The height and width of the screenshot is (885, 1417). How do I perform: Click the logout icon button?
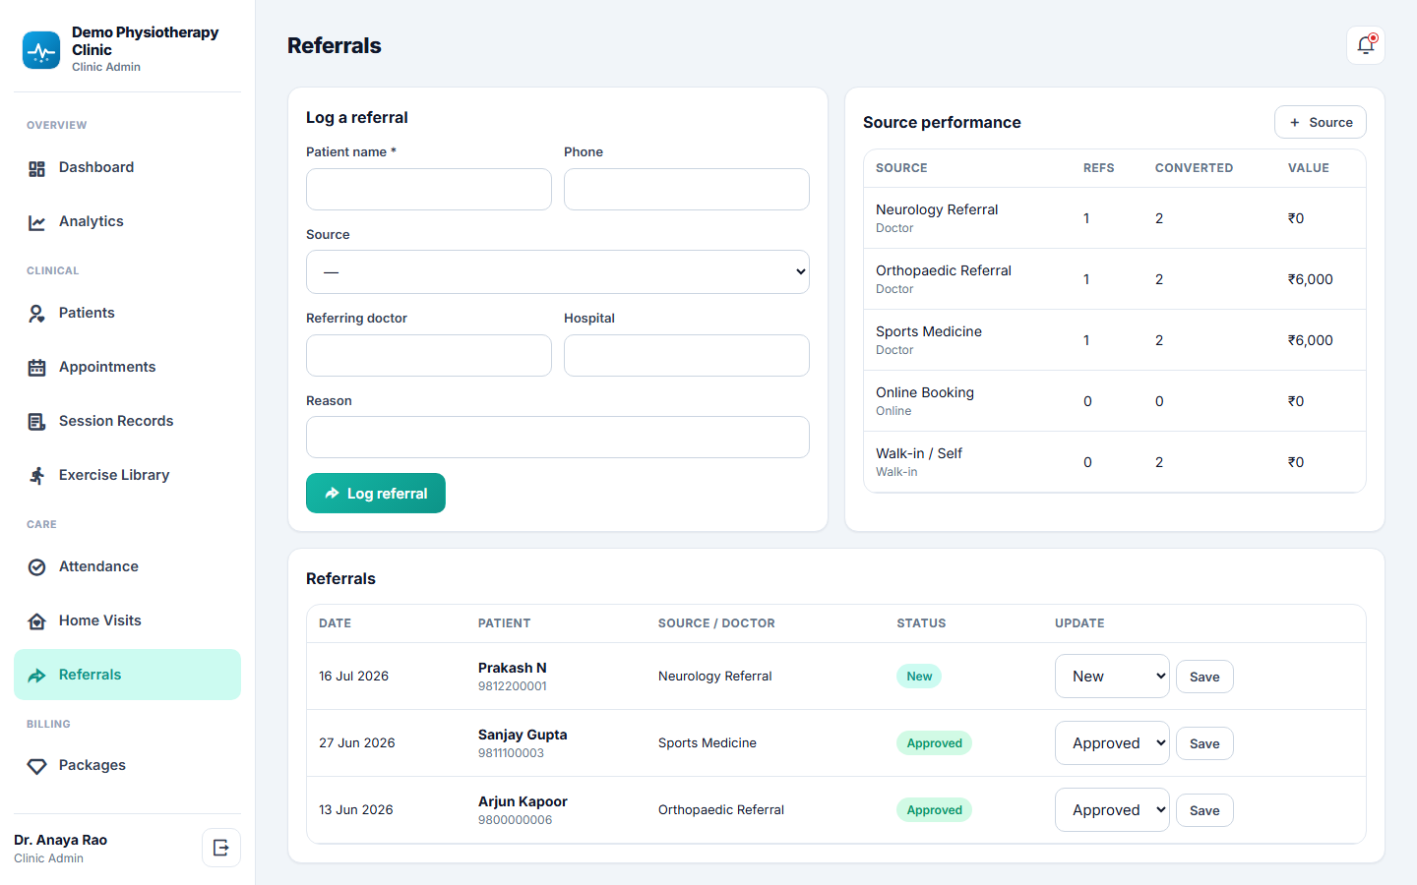(x=221, y=848)
